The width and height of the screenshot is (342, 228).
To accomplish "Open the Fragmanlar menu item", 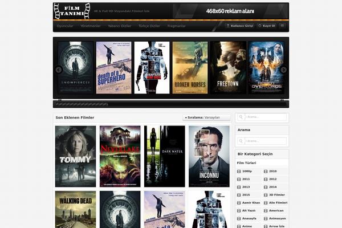I will [x=177, y=26].
